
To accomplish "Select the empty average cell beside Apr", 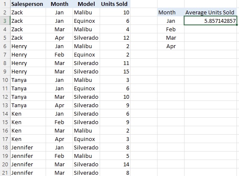I will pyautogui.click(x=210, y=46).
